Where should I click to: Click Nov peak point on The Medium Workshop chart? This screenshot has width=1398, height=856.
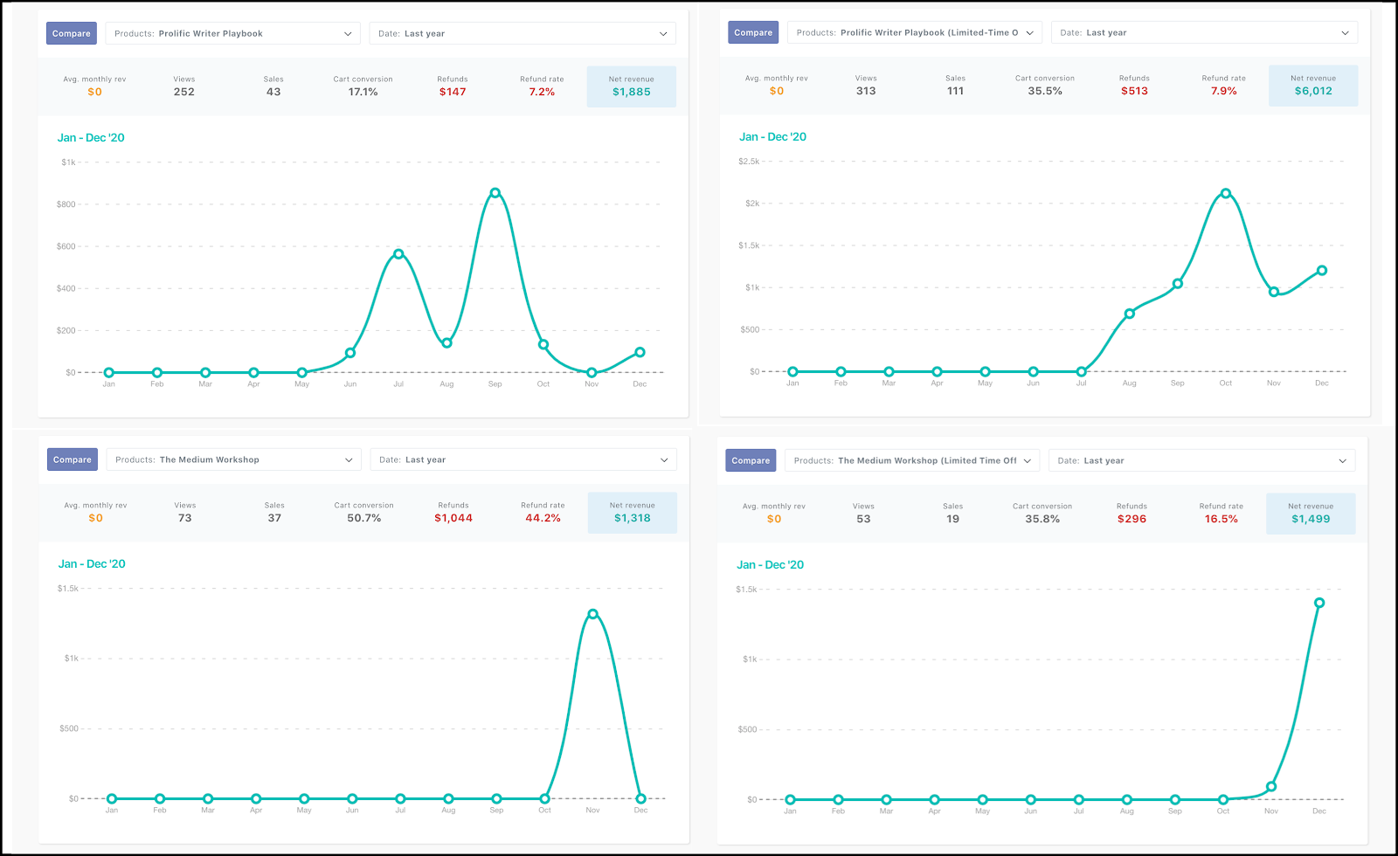pos(593,614)
